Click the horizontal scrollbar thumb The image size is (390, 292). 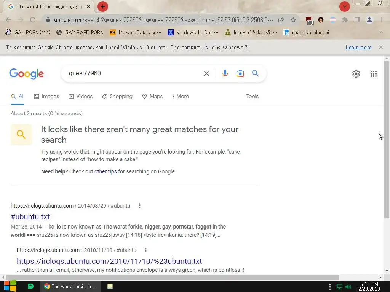click(x=173, y=277)
